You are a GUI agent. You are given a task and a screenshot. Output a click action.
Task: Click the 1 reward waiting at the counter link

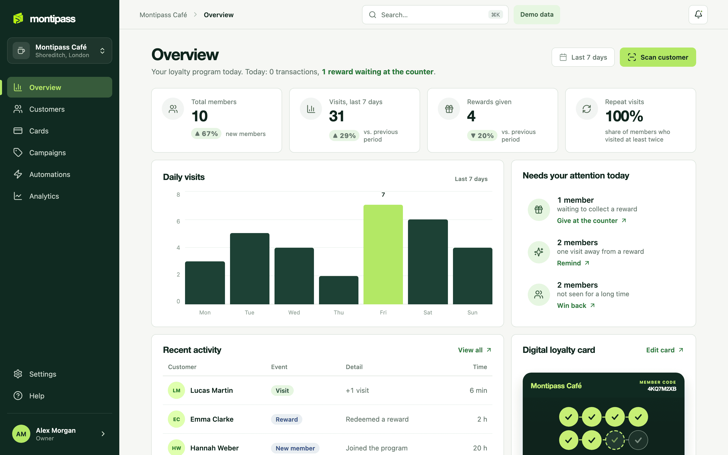tap(378, 72)
